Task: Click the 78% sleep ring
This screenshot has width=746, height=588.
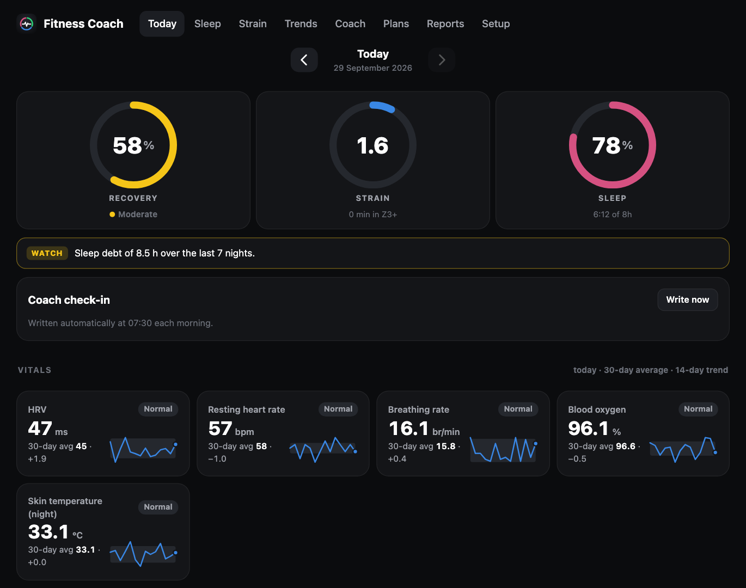Action: coord(613,145)
